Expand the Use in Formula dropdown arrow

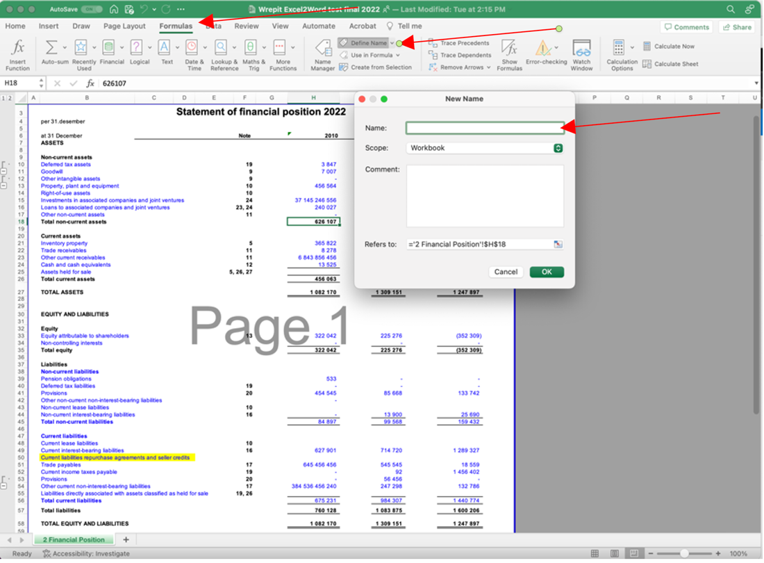[x=397, y=55]
